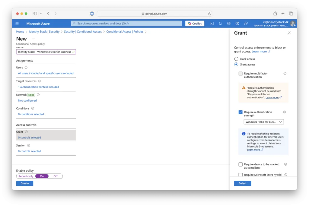Go to Home breadcrumb

20,31
